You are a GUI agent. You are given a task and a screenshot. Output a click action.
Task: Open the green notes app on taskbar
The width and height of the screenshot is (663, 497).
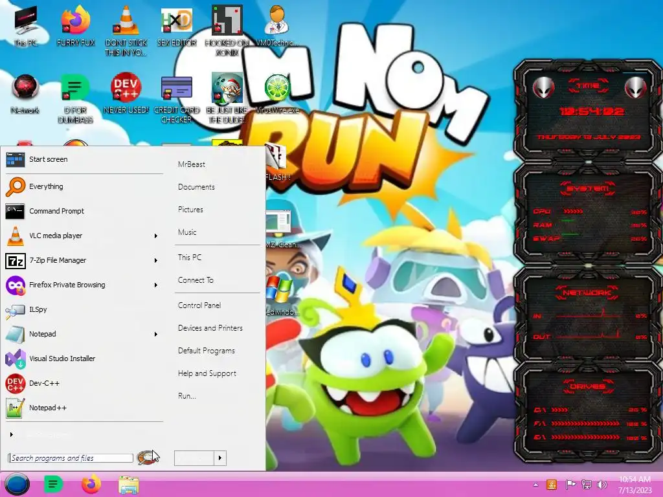53,484
